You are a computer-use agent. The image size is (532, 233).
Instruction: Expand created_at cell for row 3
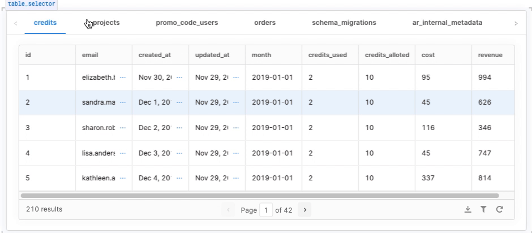point(179,128)
